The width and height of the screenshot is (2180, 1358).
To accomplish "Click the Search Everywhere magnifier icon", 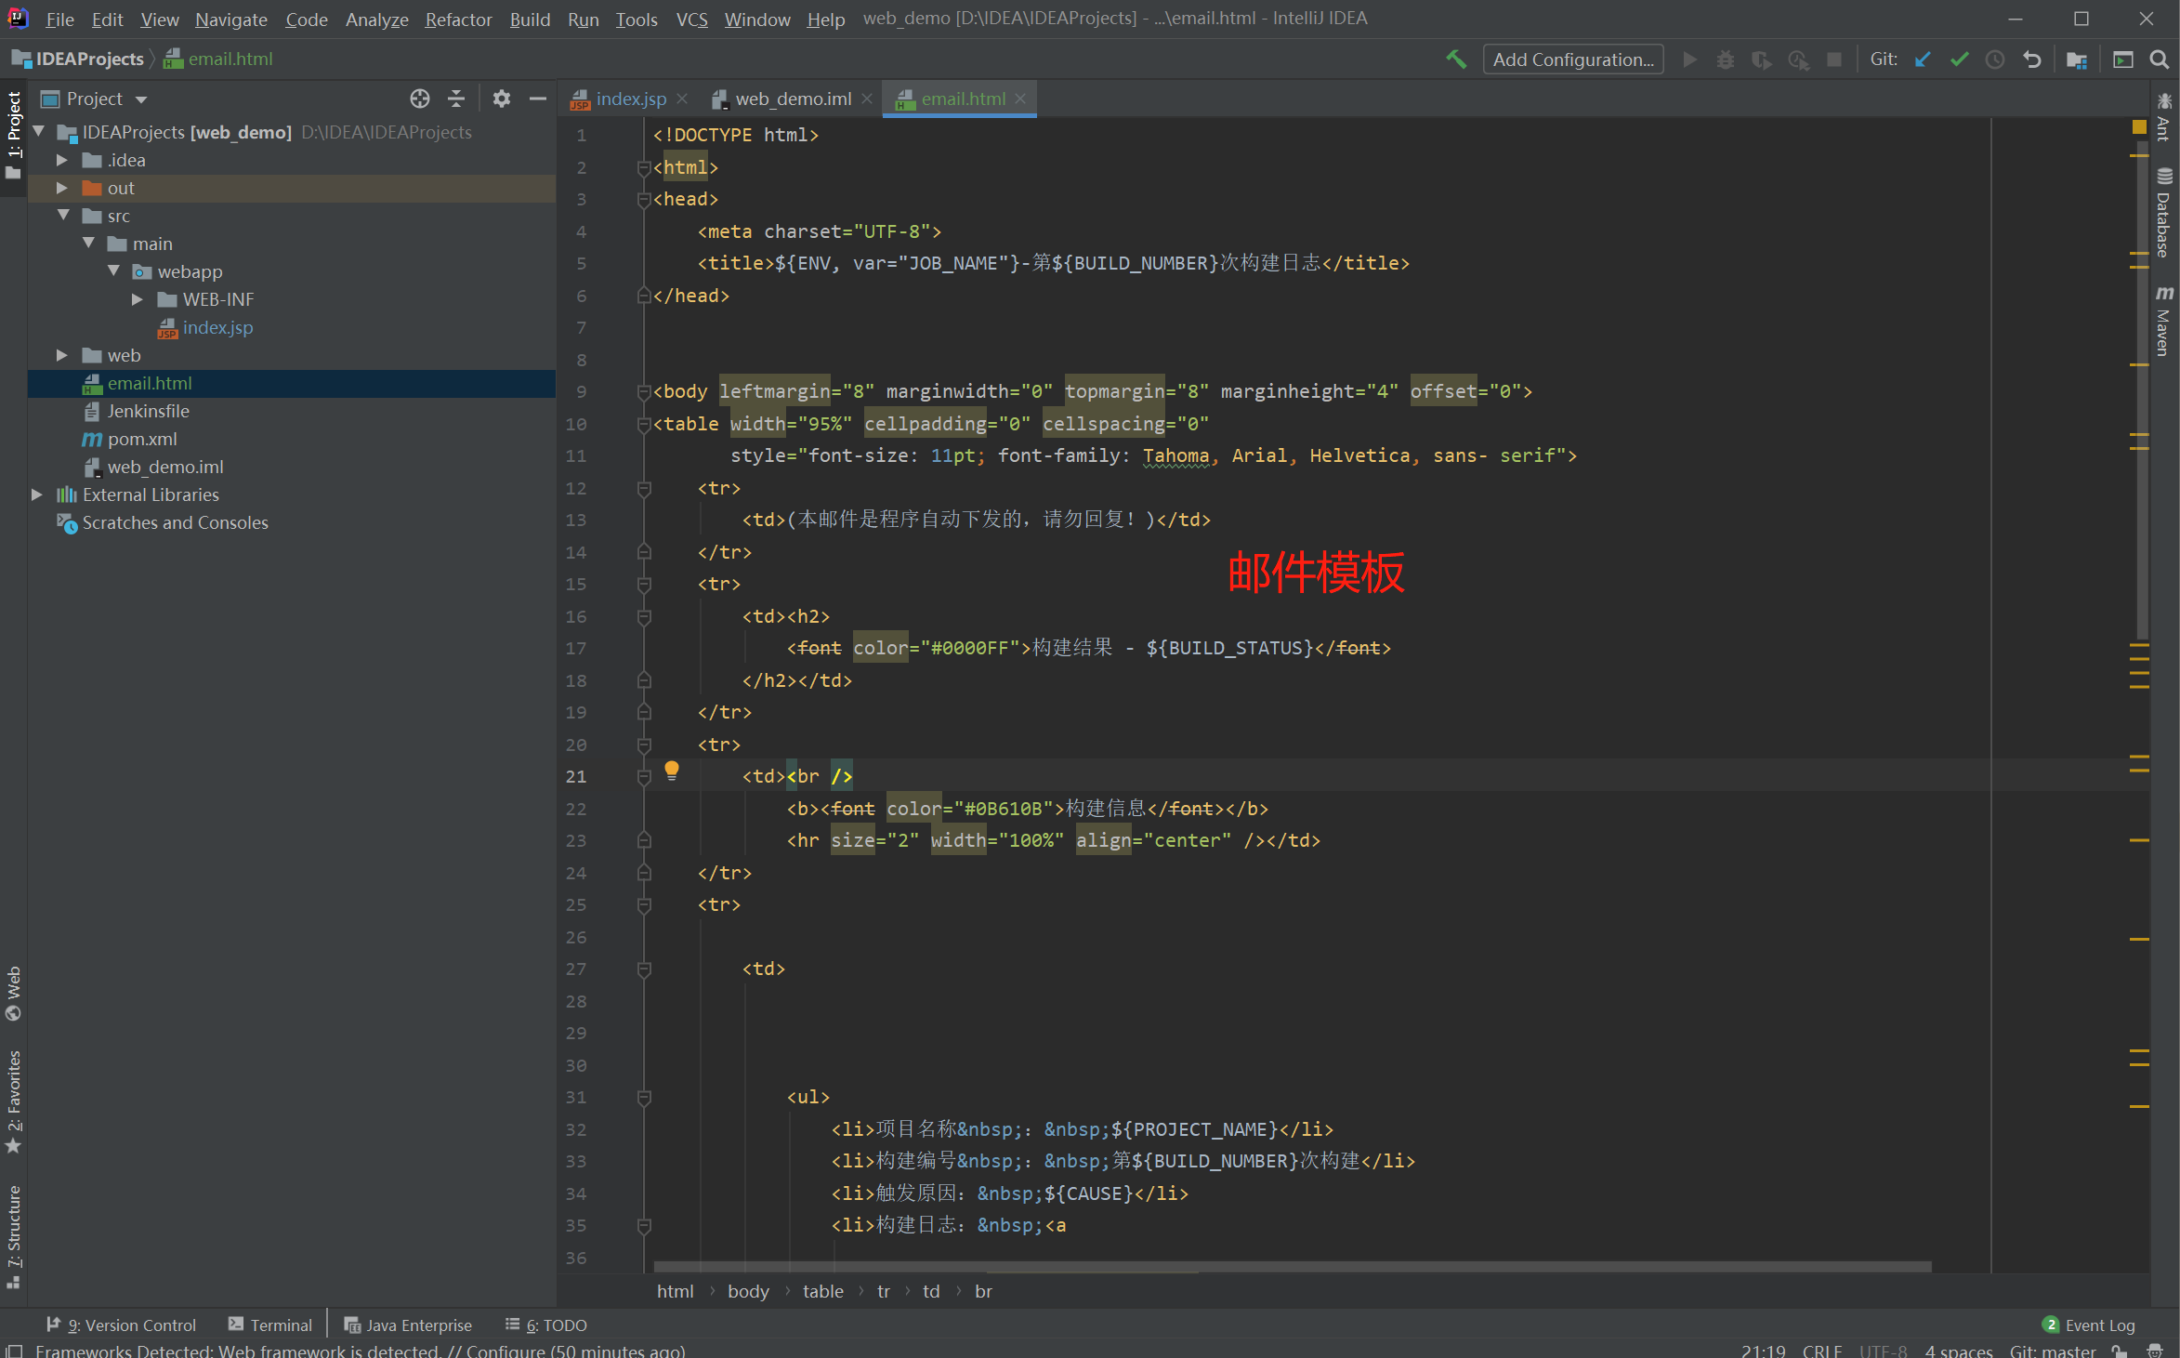I will coord(2159,59).
